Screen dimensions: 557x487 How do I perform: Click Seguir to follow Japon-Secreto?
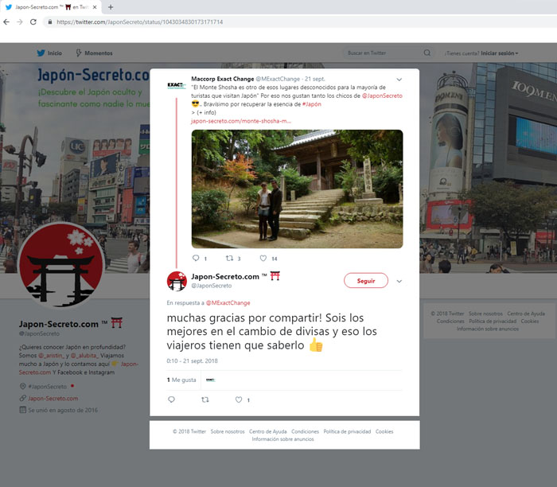point(366,281)
